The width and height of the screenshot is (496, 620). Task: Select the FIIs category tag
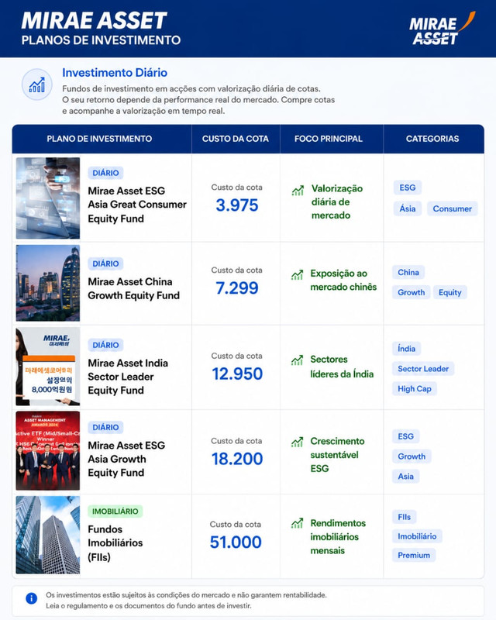pos(405,517)
